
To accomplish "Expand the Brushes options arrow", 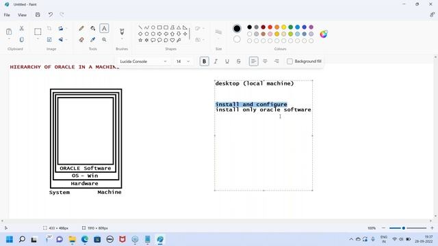I will (122, 39).
